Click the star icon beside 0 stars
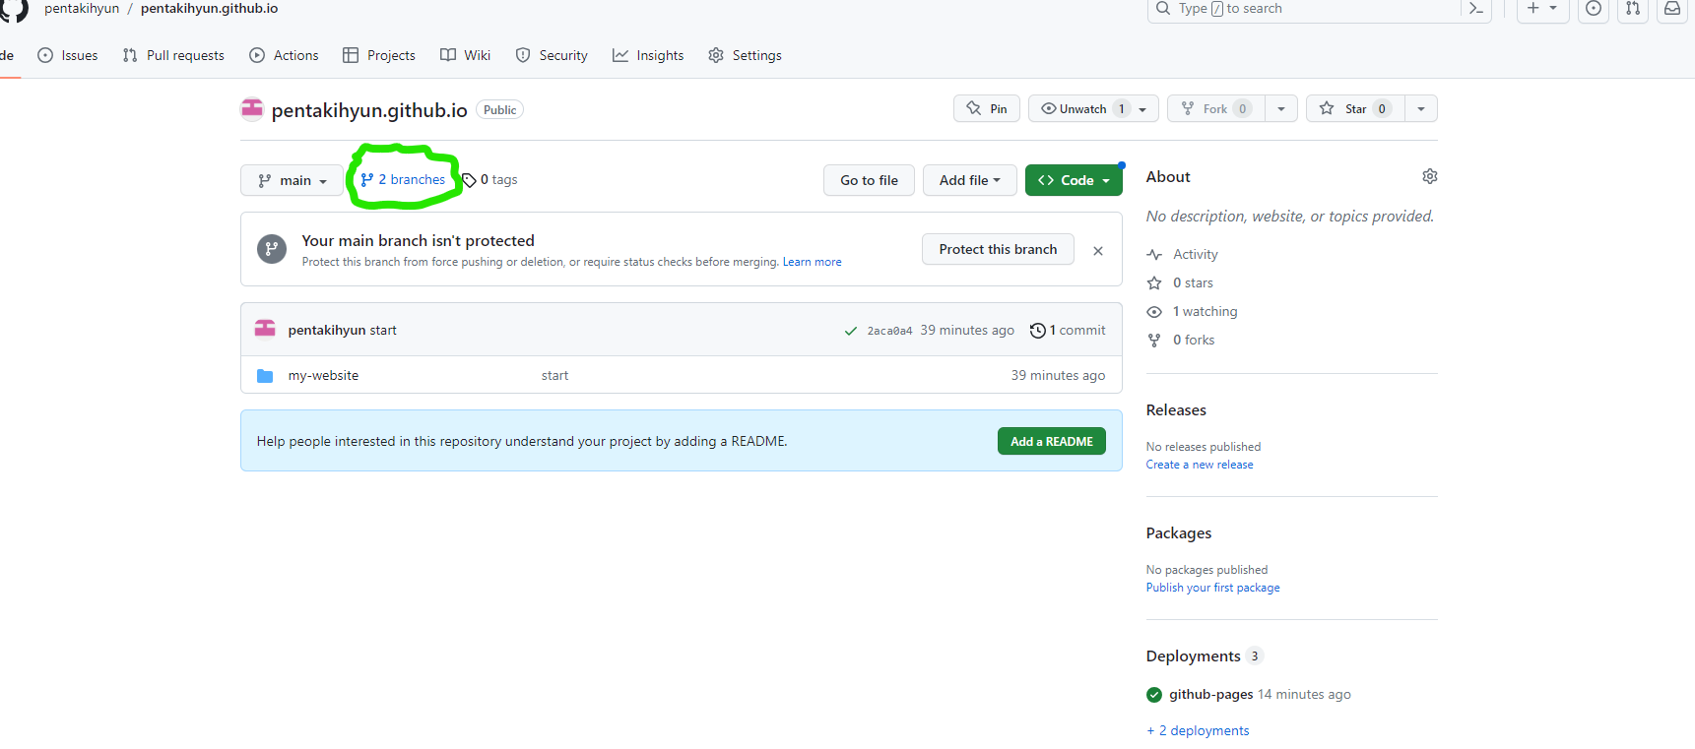Image resolution: width=1695 pixels, height=749 pixels. (1154, 283)
